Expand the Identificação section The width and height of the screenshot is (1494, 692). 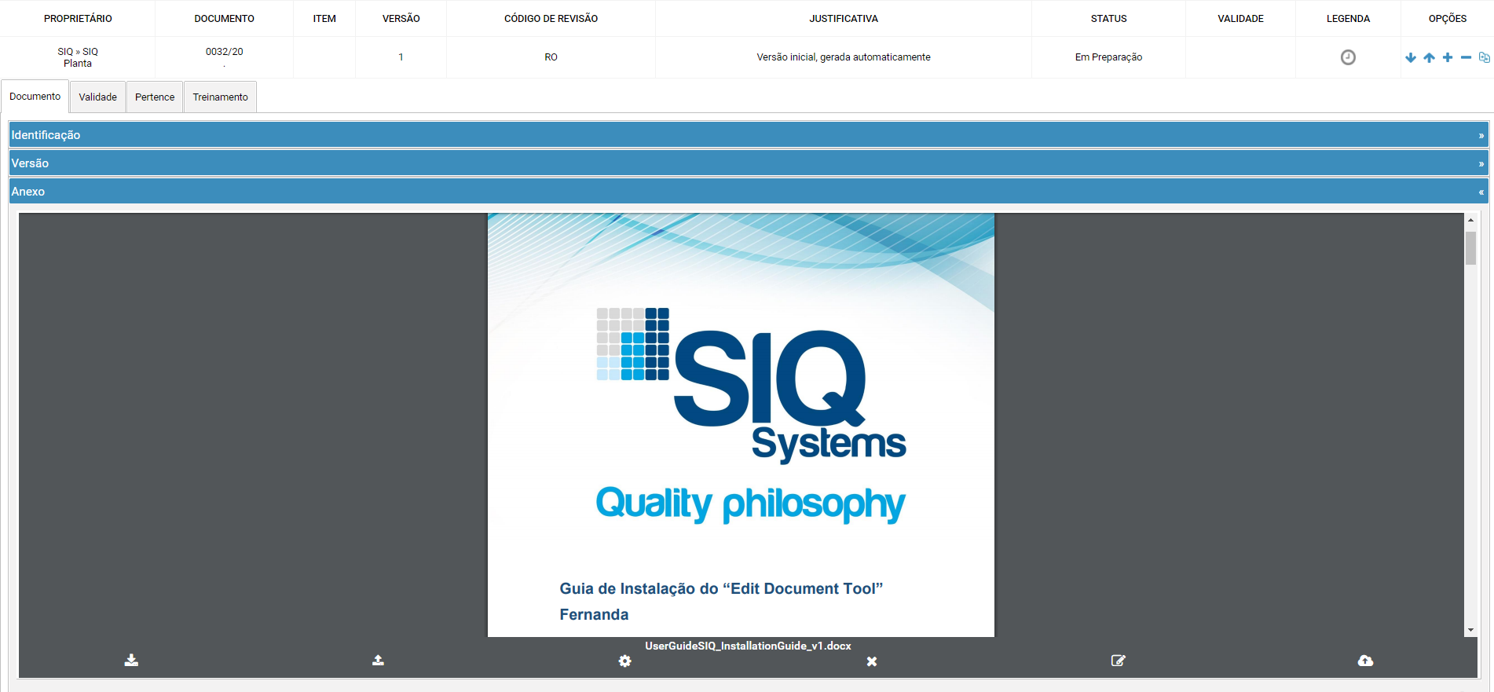749,135
